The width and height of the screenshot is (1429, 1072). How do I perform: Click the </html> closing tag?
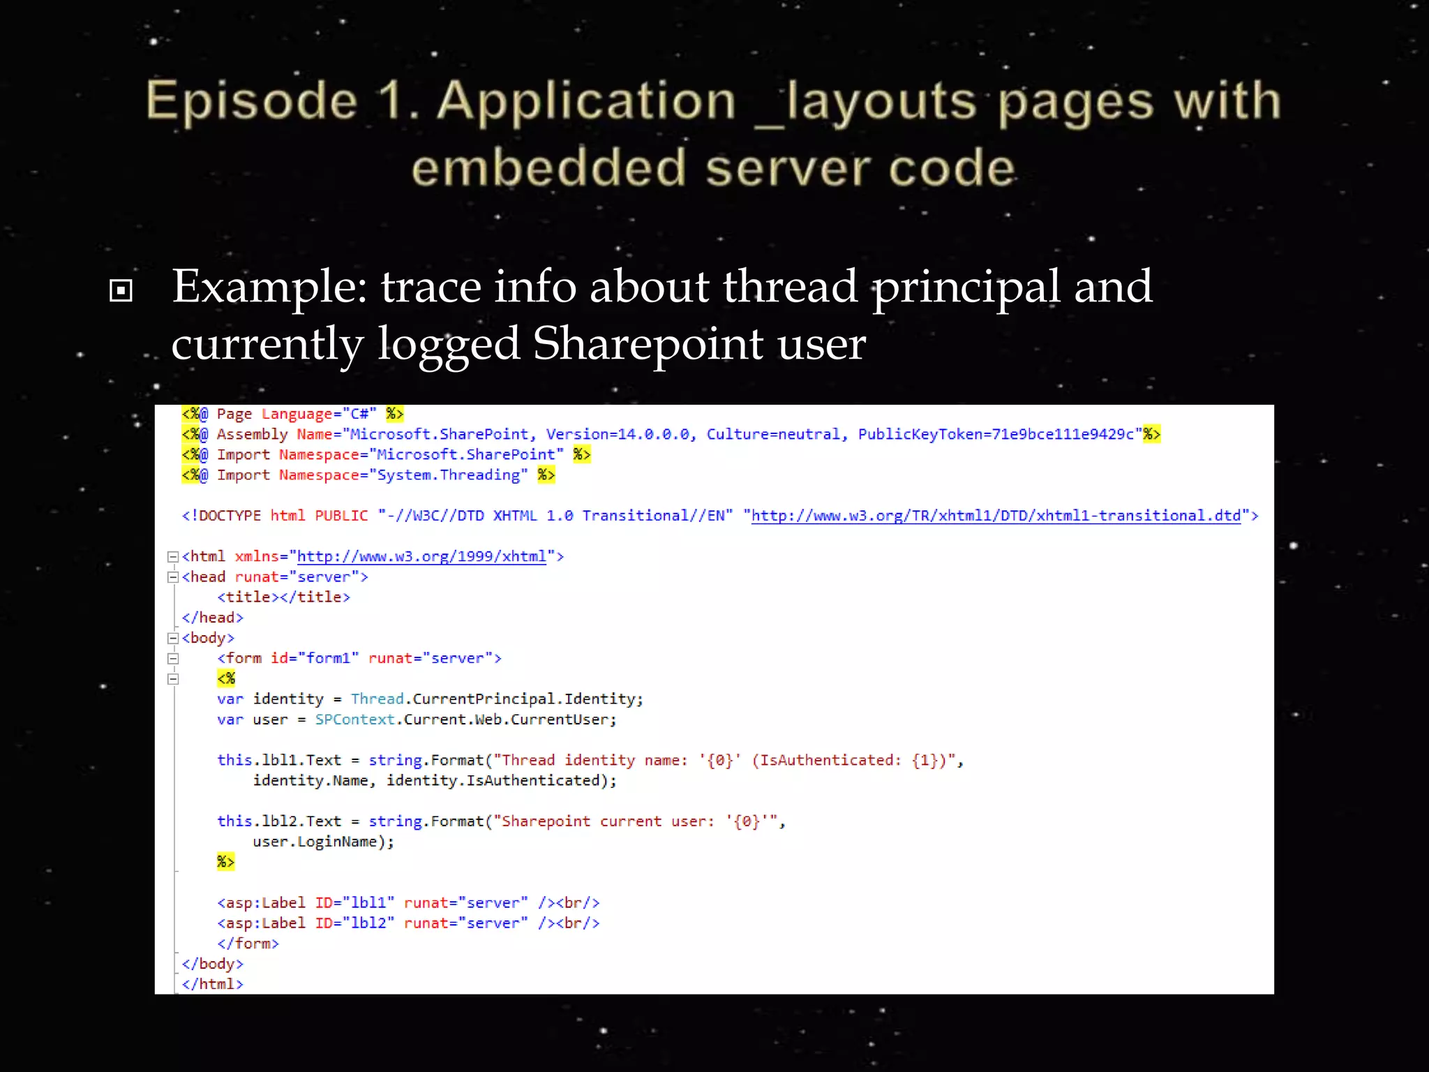[212, 984]
